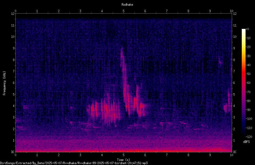Click the 10 second tick on top axis
Viewport: 255px width, 165px height.
[x=231, y=11]
